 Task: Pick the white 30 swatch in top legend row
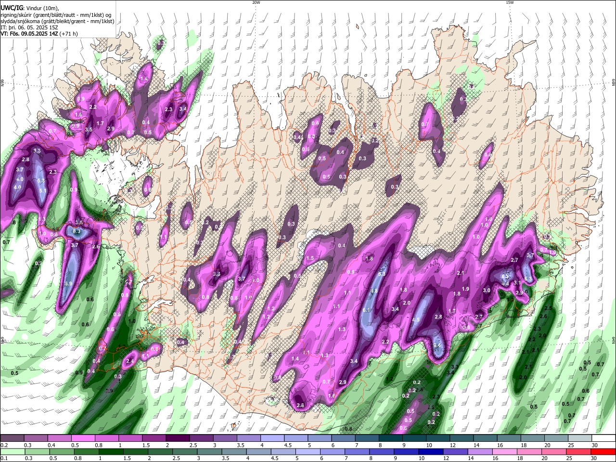pos(603,438)
